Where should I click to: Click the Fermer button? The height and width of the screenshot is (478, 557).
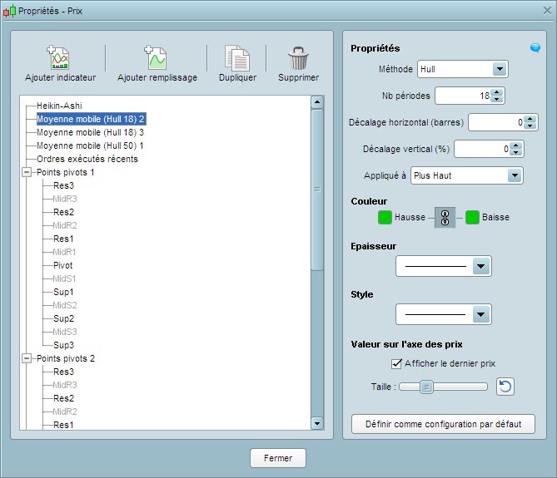278,458
